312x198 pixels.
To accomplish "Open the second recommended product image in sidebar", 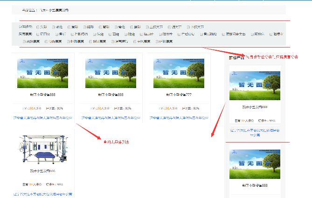I will (x=255, y=164).
